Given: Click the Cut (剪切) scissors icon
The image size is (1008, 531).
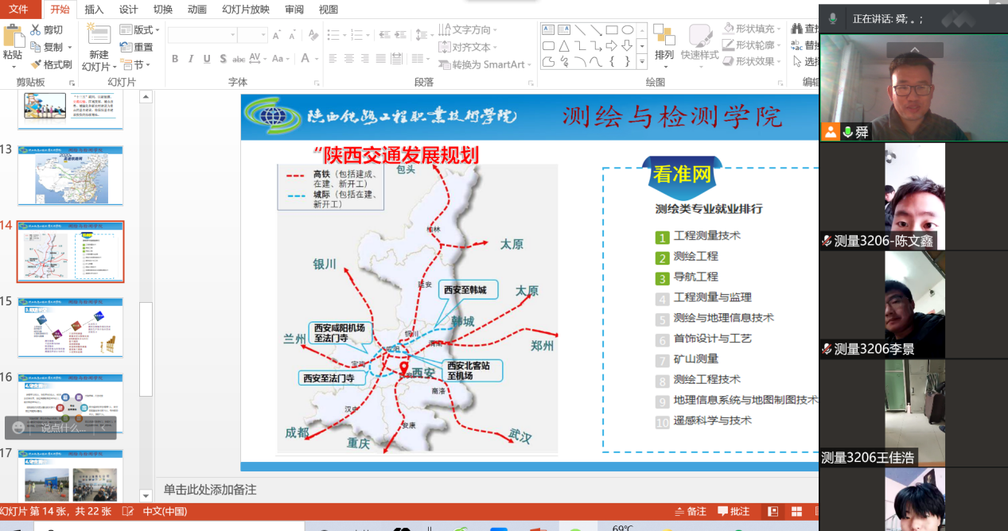Looking at the screenshot, I should (36, 29).
